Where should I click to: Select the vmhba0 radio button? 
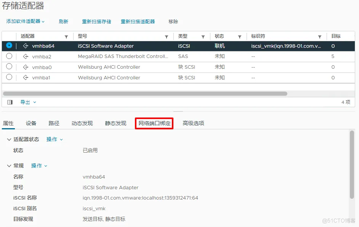pos(9,66)
